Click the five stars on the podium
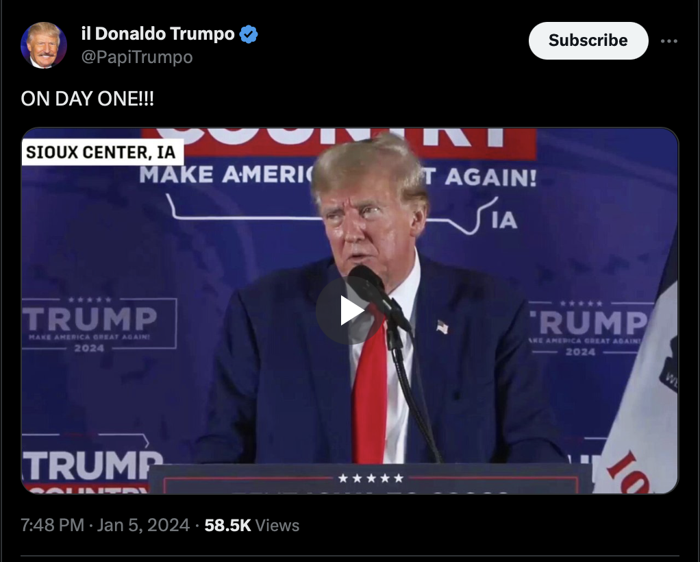 (x=371, y=478)
